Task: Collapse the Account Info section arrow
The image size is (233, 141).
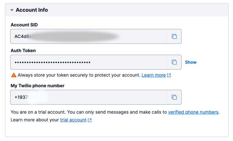Action: coord(12,10)
